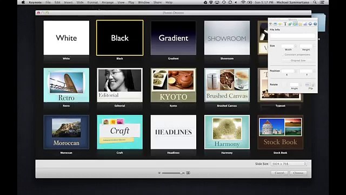Click the Choose button
The height and width of the screenshot is (195, 346).
(x=298, y=173)
